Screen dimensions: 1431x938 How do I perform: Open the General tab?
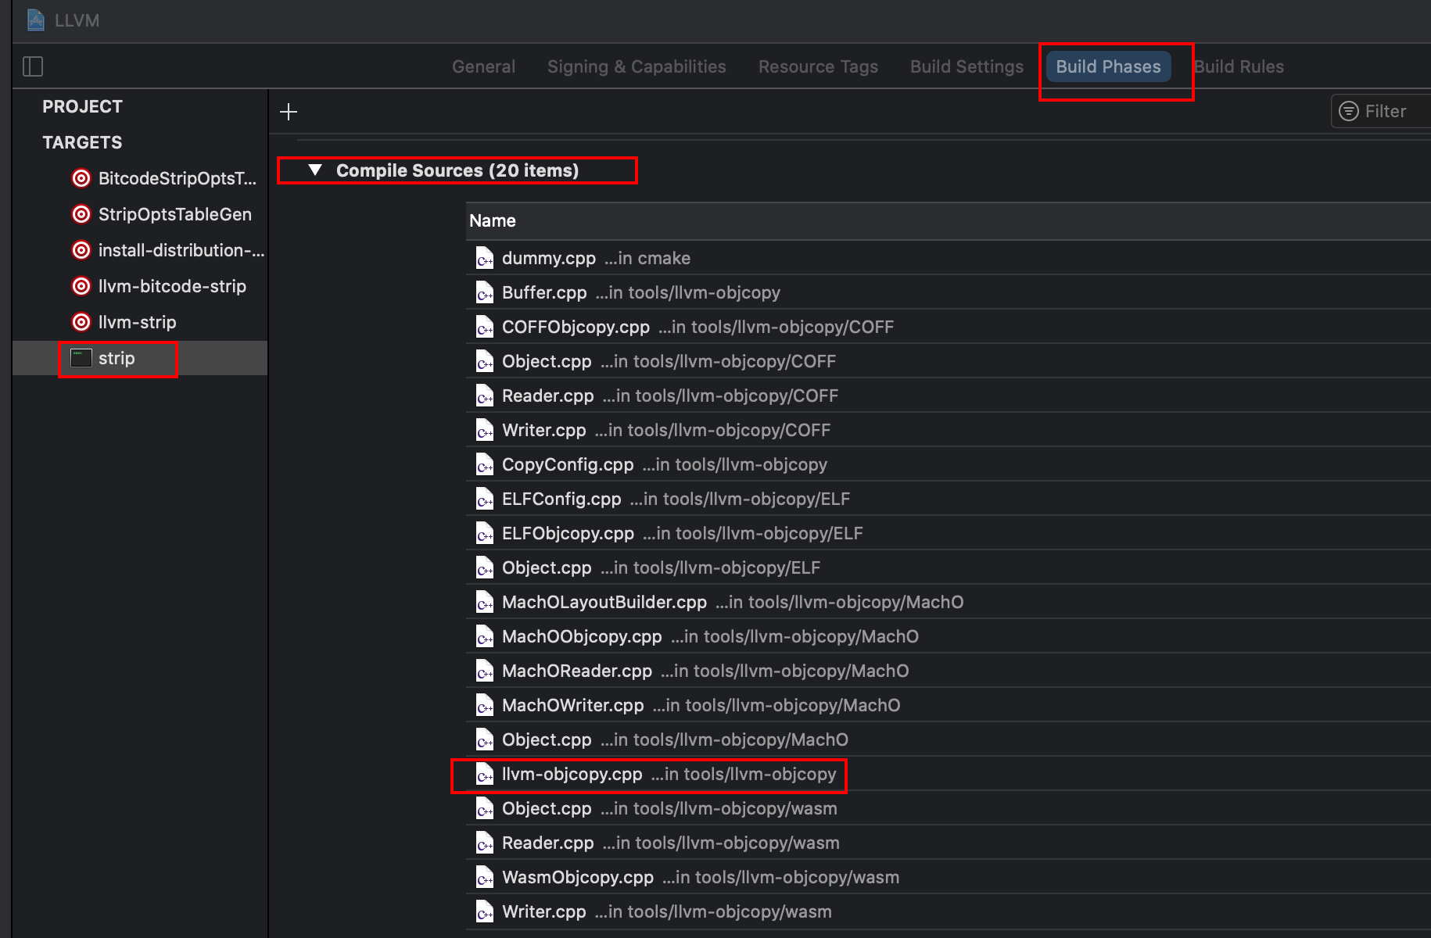point(483,66)
